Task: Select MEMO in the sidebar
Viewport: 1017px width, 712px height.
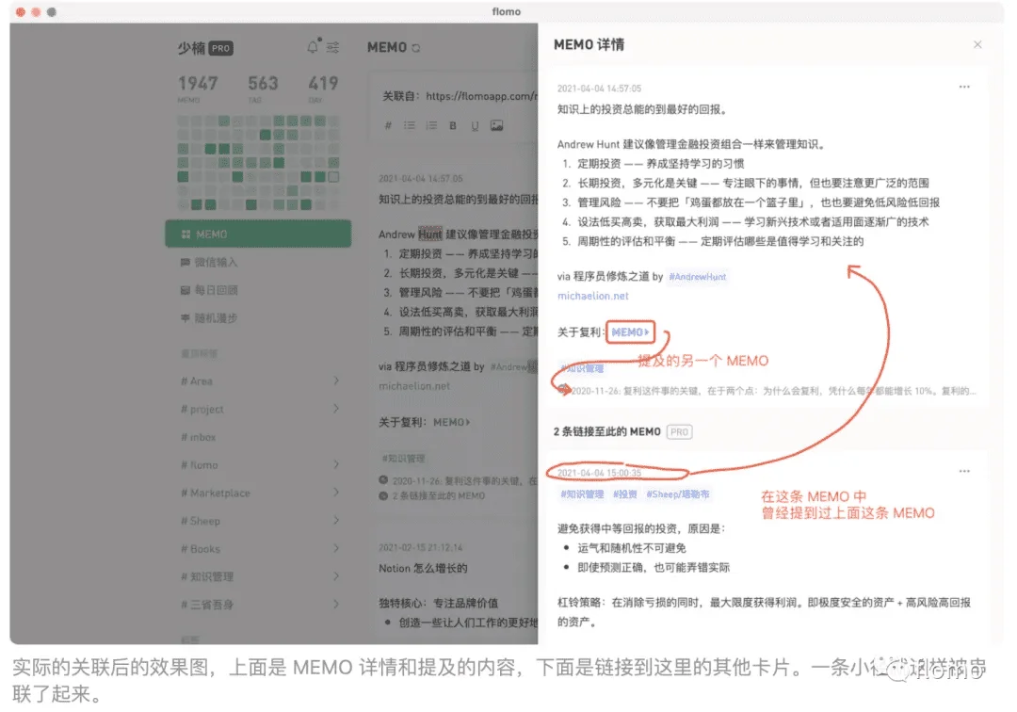Action: coord(258,234)
